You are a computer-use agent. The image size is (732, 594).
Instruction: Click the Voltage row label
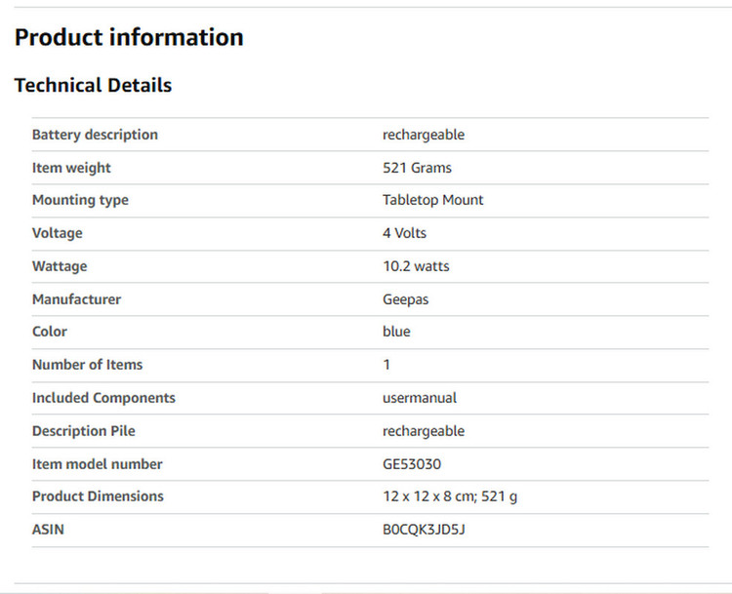point(58,233)
